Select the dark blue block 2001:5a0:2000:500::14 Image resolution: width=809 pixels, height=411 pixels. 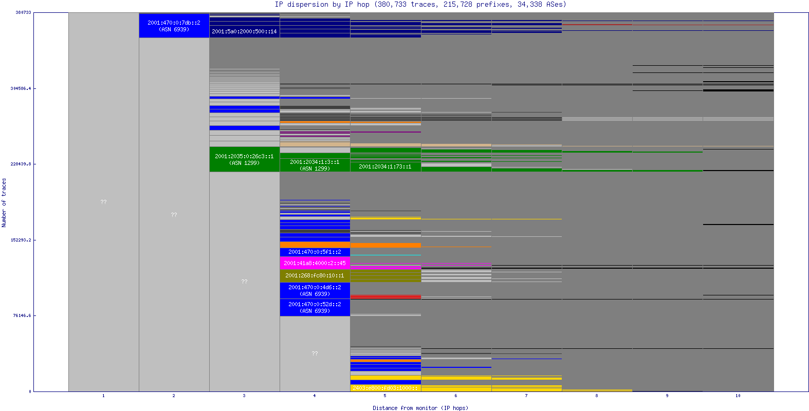point(245,31)
